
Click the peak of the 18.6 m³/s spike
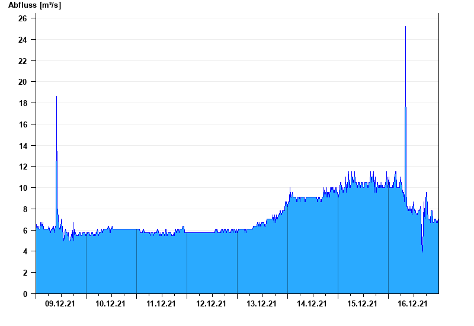click(56, 97)
